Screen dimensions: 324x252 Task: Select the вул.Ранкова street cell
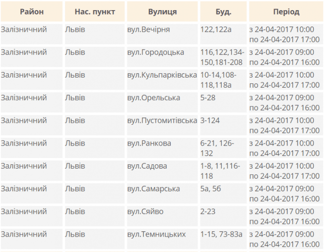[149, 143]
